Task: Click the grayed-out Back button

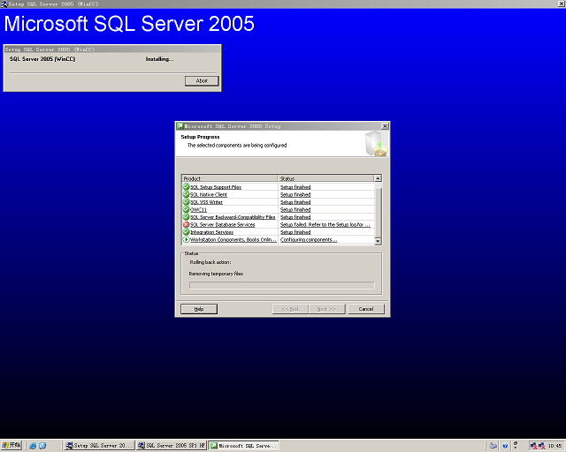Action: [x=291, y=309]
